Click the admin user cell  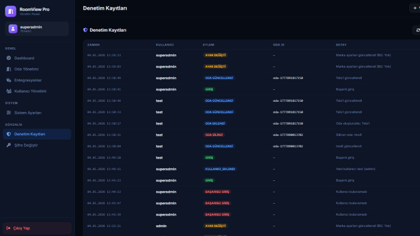point(161,226)
